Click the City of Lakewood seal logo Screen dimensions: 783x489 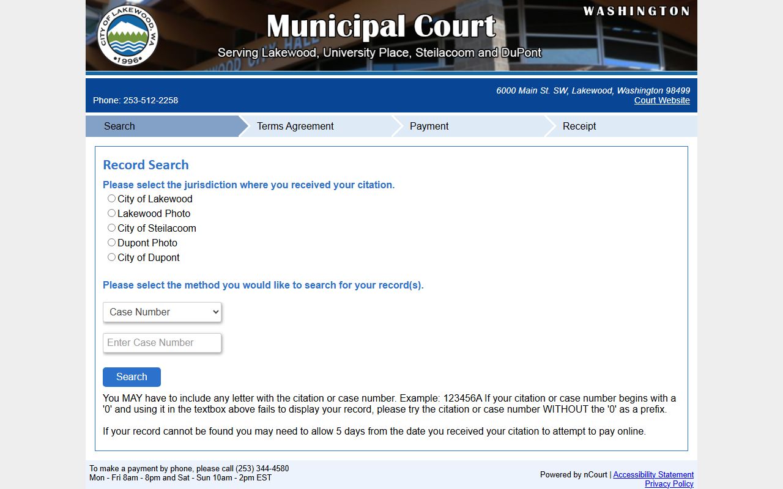128,35
